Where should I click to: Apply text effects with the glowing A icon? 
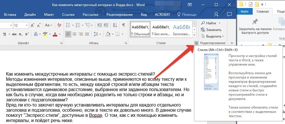tap(36, 34)
